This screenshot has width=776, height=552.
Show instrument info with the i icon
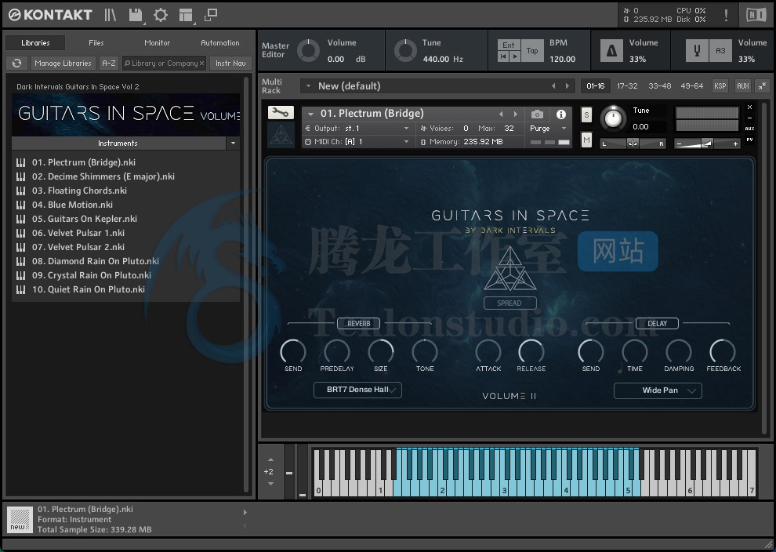(560, 114)
